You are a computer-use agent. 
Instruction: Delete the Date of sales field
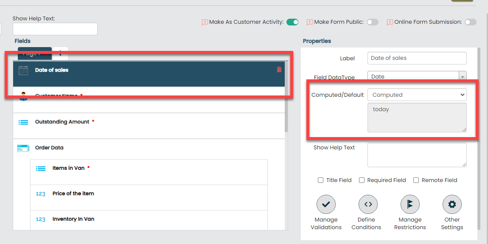pos(279,70)
